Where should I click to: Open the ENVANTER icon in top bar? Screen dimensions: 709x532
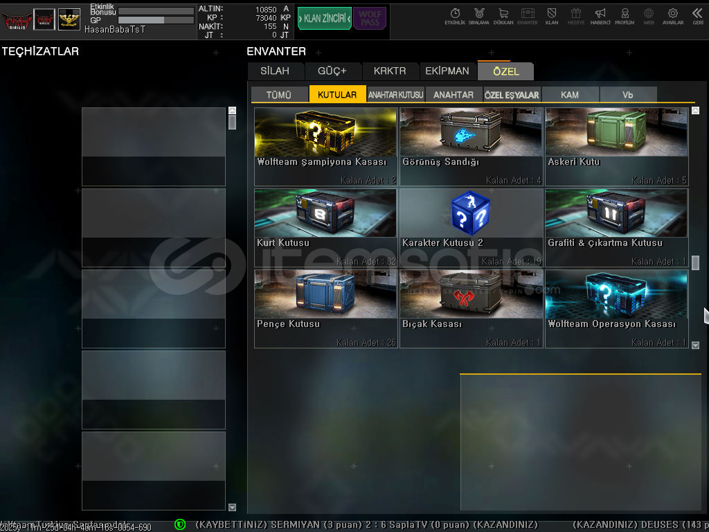coord(527,17)
